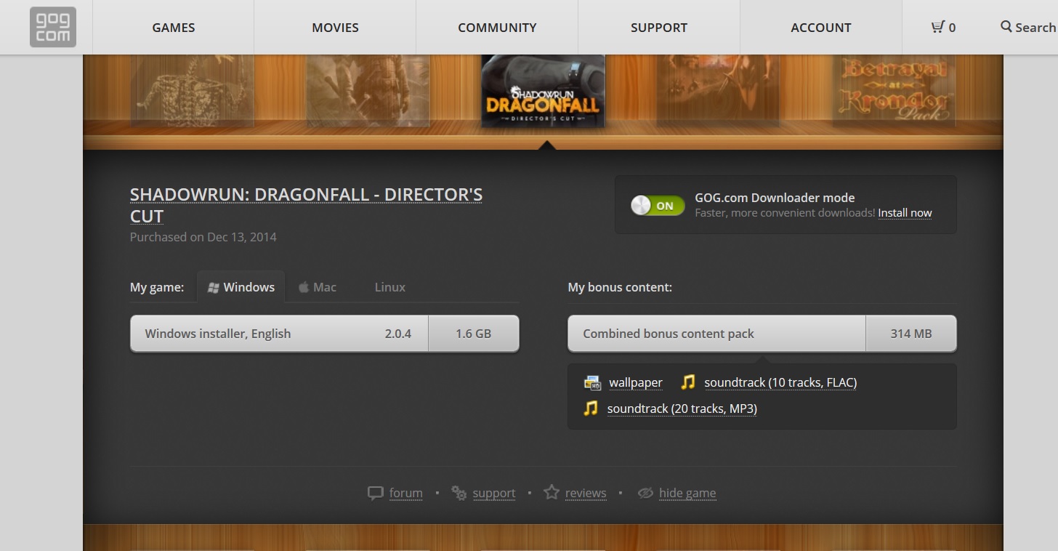Open the SUPPORT menu
The image size is (1058, 551).
(659, 28)
